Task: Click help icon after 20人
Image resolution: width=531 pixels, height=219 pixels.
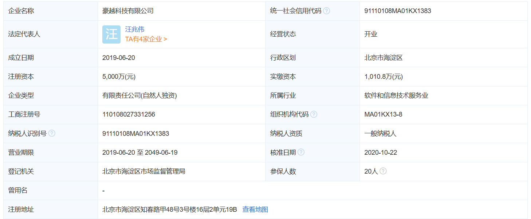Action: [x=383, y=171]
